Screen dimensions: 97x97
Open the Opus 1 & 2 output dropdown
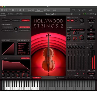point(91,74)
